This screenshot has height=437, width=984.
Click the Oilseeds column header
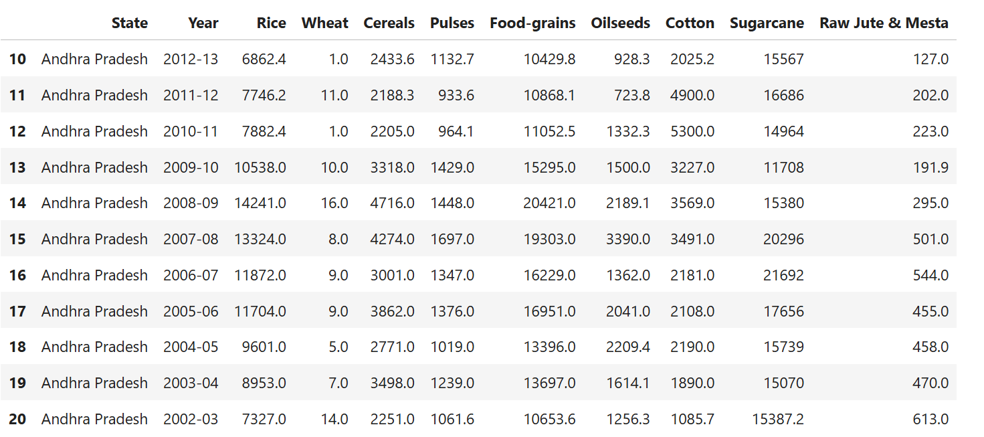(x=620, y=23)
